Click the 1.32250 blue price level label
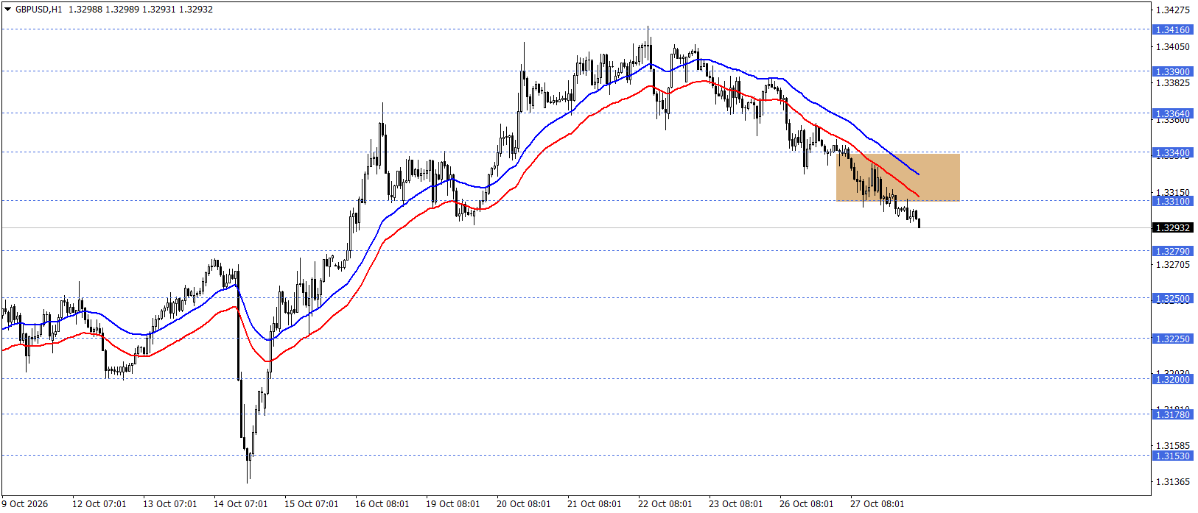This screenshot has height=513, width=1198. pyautogui.click(x=1171, y=339)
